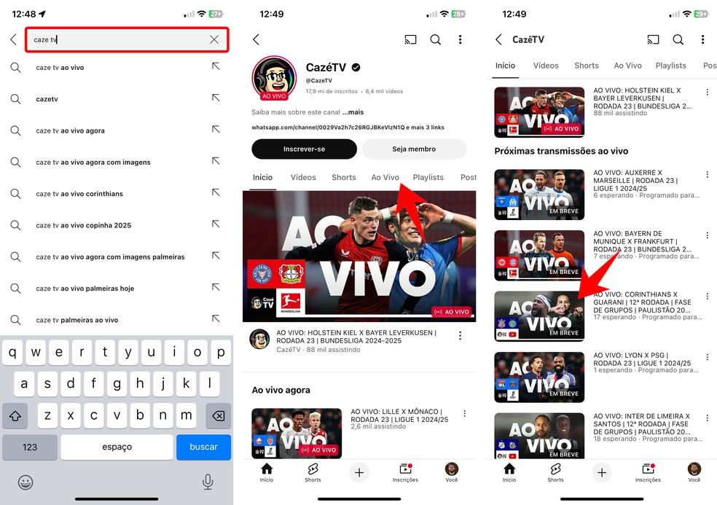Tap the emoji icon on the keyboard

click(x=26, y=482)
